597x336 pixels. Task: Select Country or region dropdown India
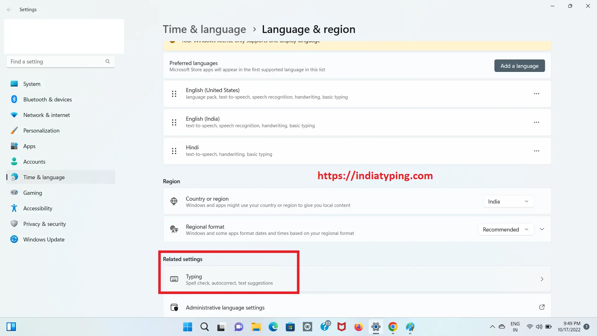click(x=508, y=201)
